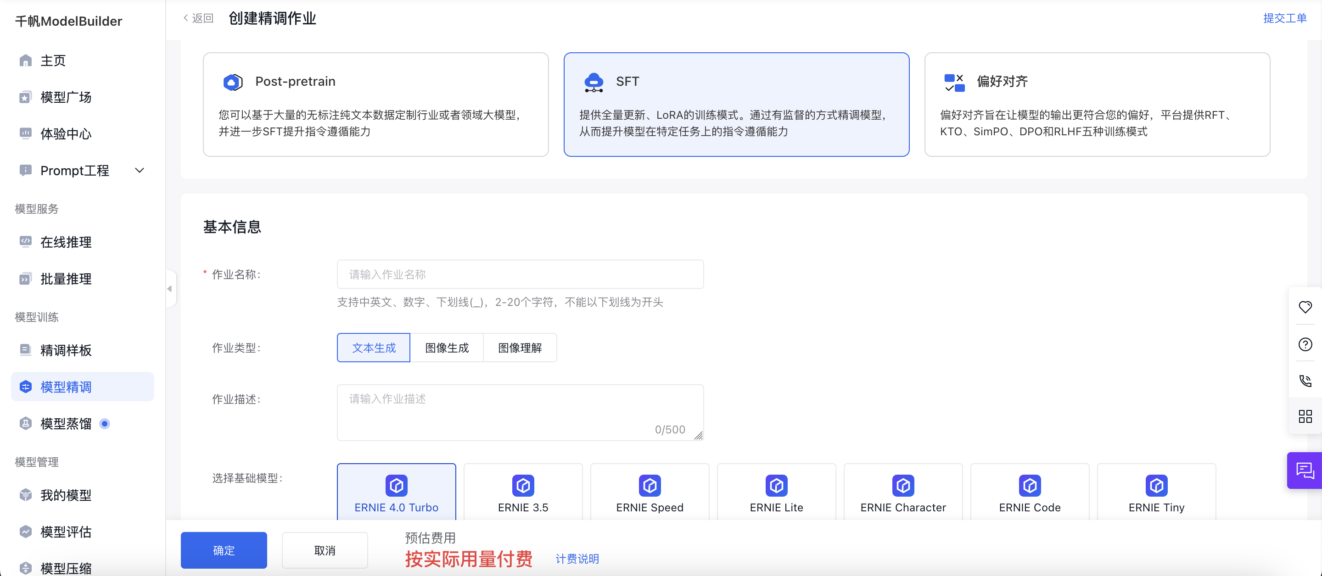Click the 作业名称 input field

[x=520, y=274]
